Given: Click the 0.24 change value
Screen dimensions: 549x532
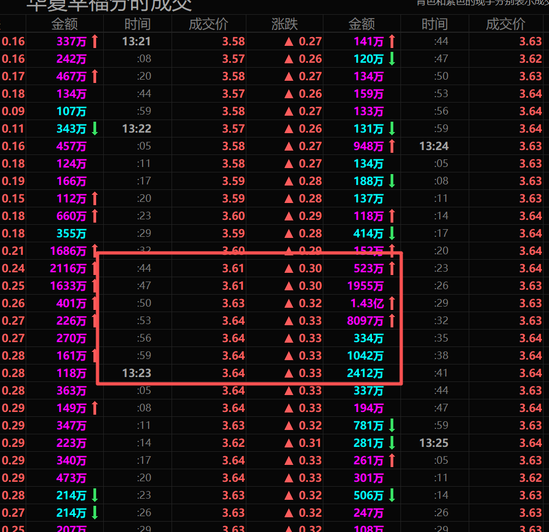Looking at the screenshot, I should tap(13, 268).
